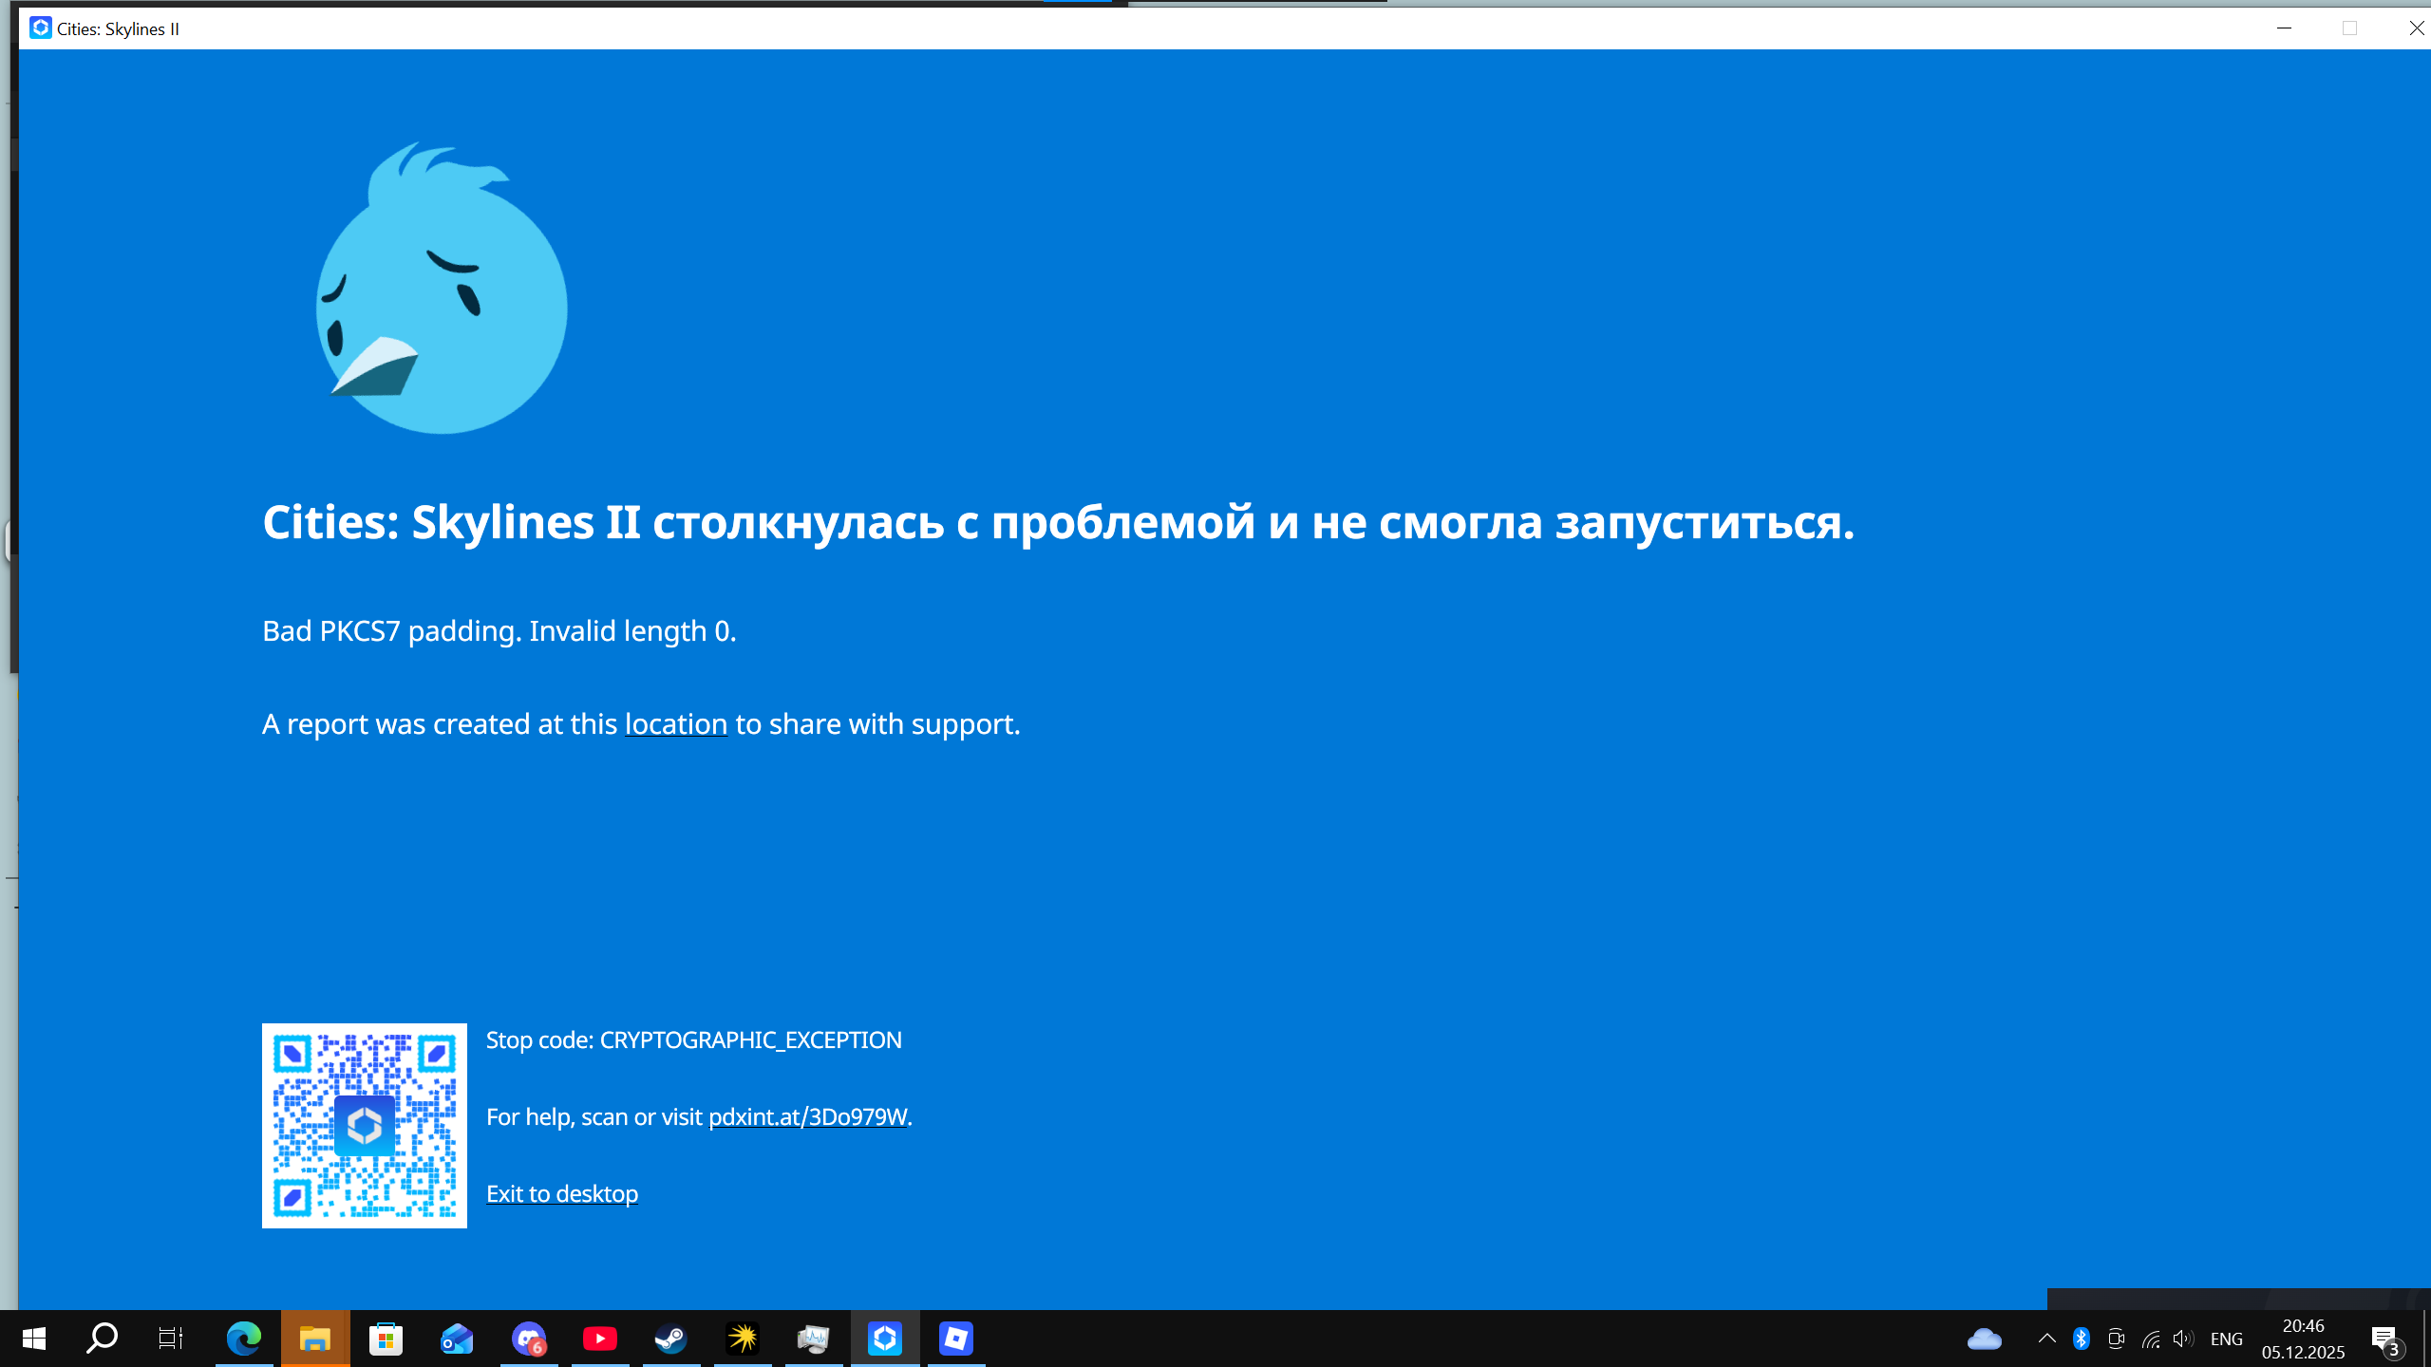Open the crash report location link
The image size is (2431, 1367).
tap(676, 724)
